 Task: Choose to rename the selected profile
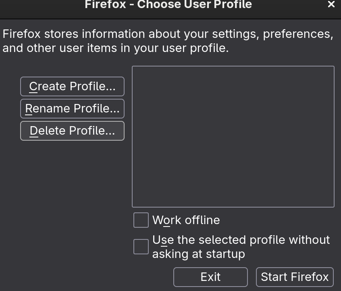(72, 109)
